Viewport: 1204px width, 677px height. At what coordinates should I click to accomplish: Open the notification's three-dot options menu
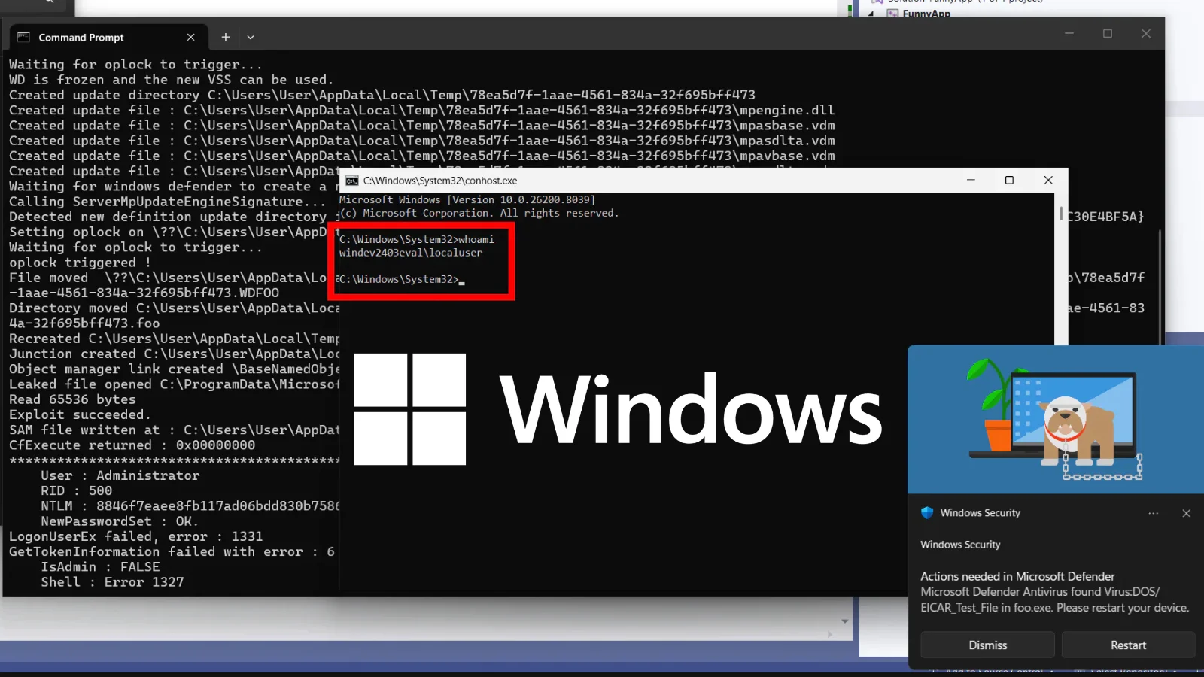coord(1154,513)
